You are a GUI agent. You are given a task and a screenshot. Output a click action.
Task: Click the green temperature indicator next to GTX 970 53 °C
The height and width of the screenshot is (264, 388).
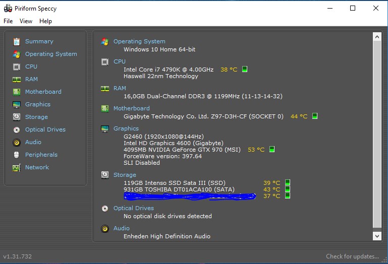pyautogui.click(x=271, y=149)
